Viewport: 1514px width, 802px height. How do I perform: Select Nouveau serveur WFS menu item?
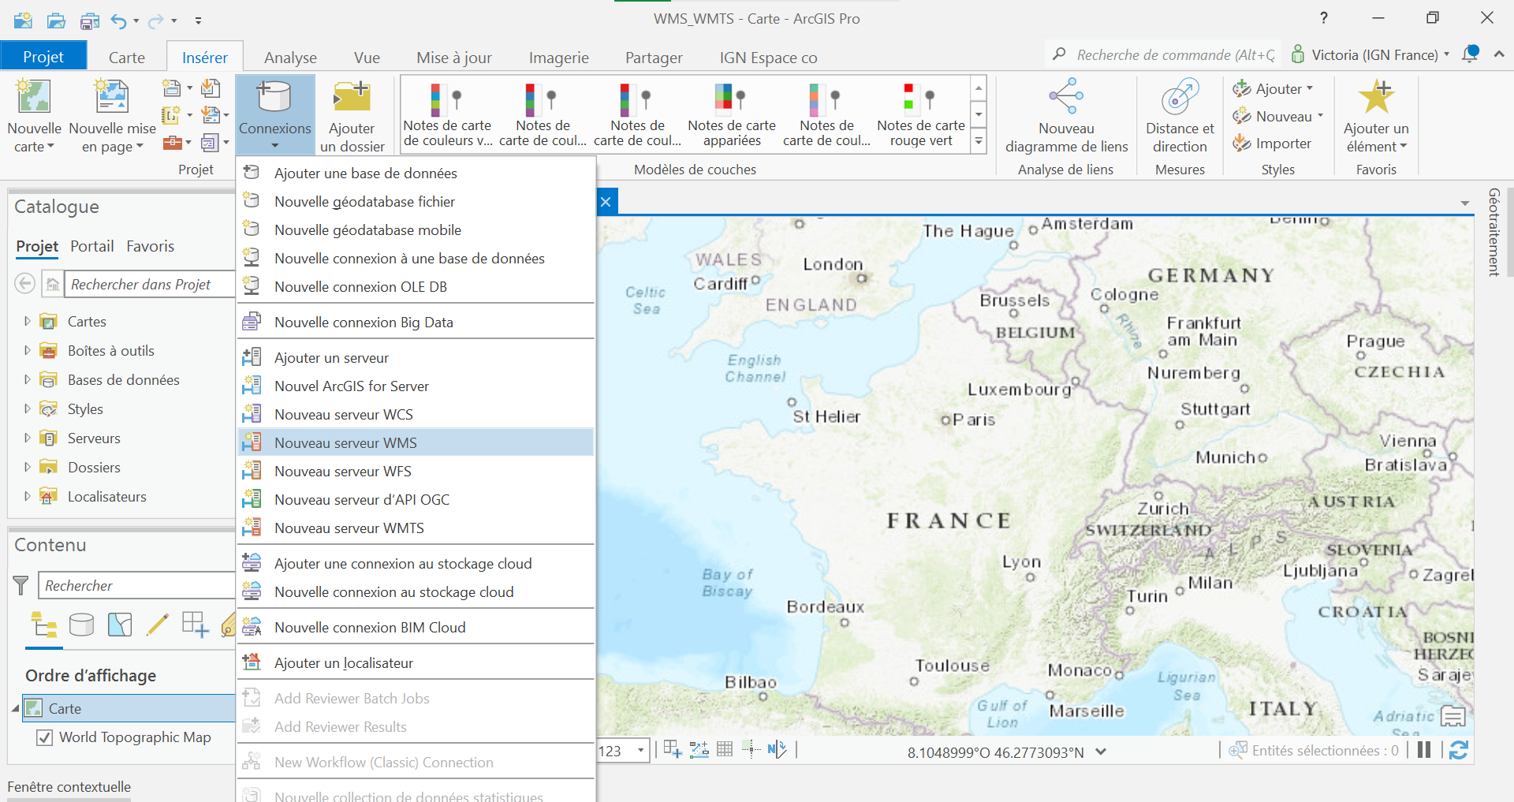coord(416,471)
